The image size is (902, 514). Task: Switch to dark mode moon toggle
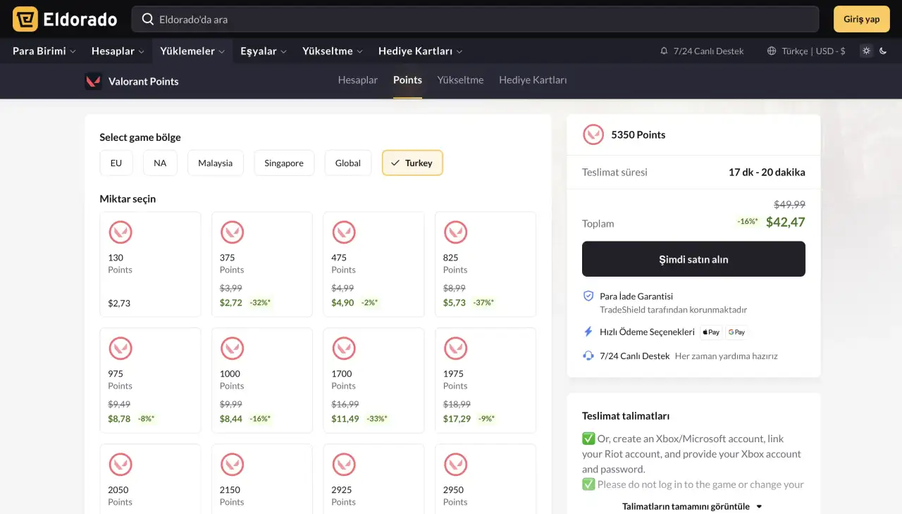click(x=883, y=51)
